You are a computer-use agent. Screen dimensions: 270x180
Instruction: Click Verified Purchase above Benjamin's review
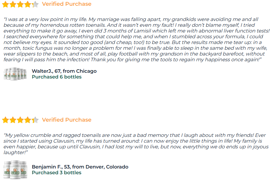pos(66,120)
